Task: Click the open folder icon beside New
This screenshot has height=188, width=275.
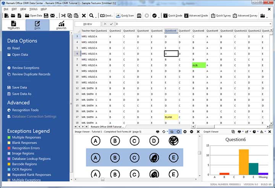Action: (x=13, y=16)
